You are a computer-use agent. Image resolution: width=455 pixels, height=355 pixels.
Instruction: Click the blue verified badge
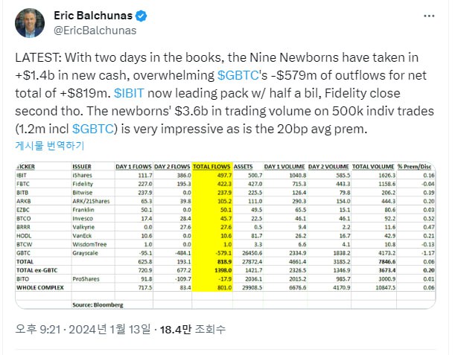point(141,16)
